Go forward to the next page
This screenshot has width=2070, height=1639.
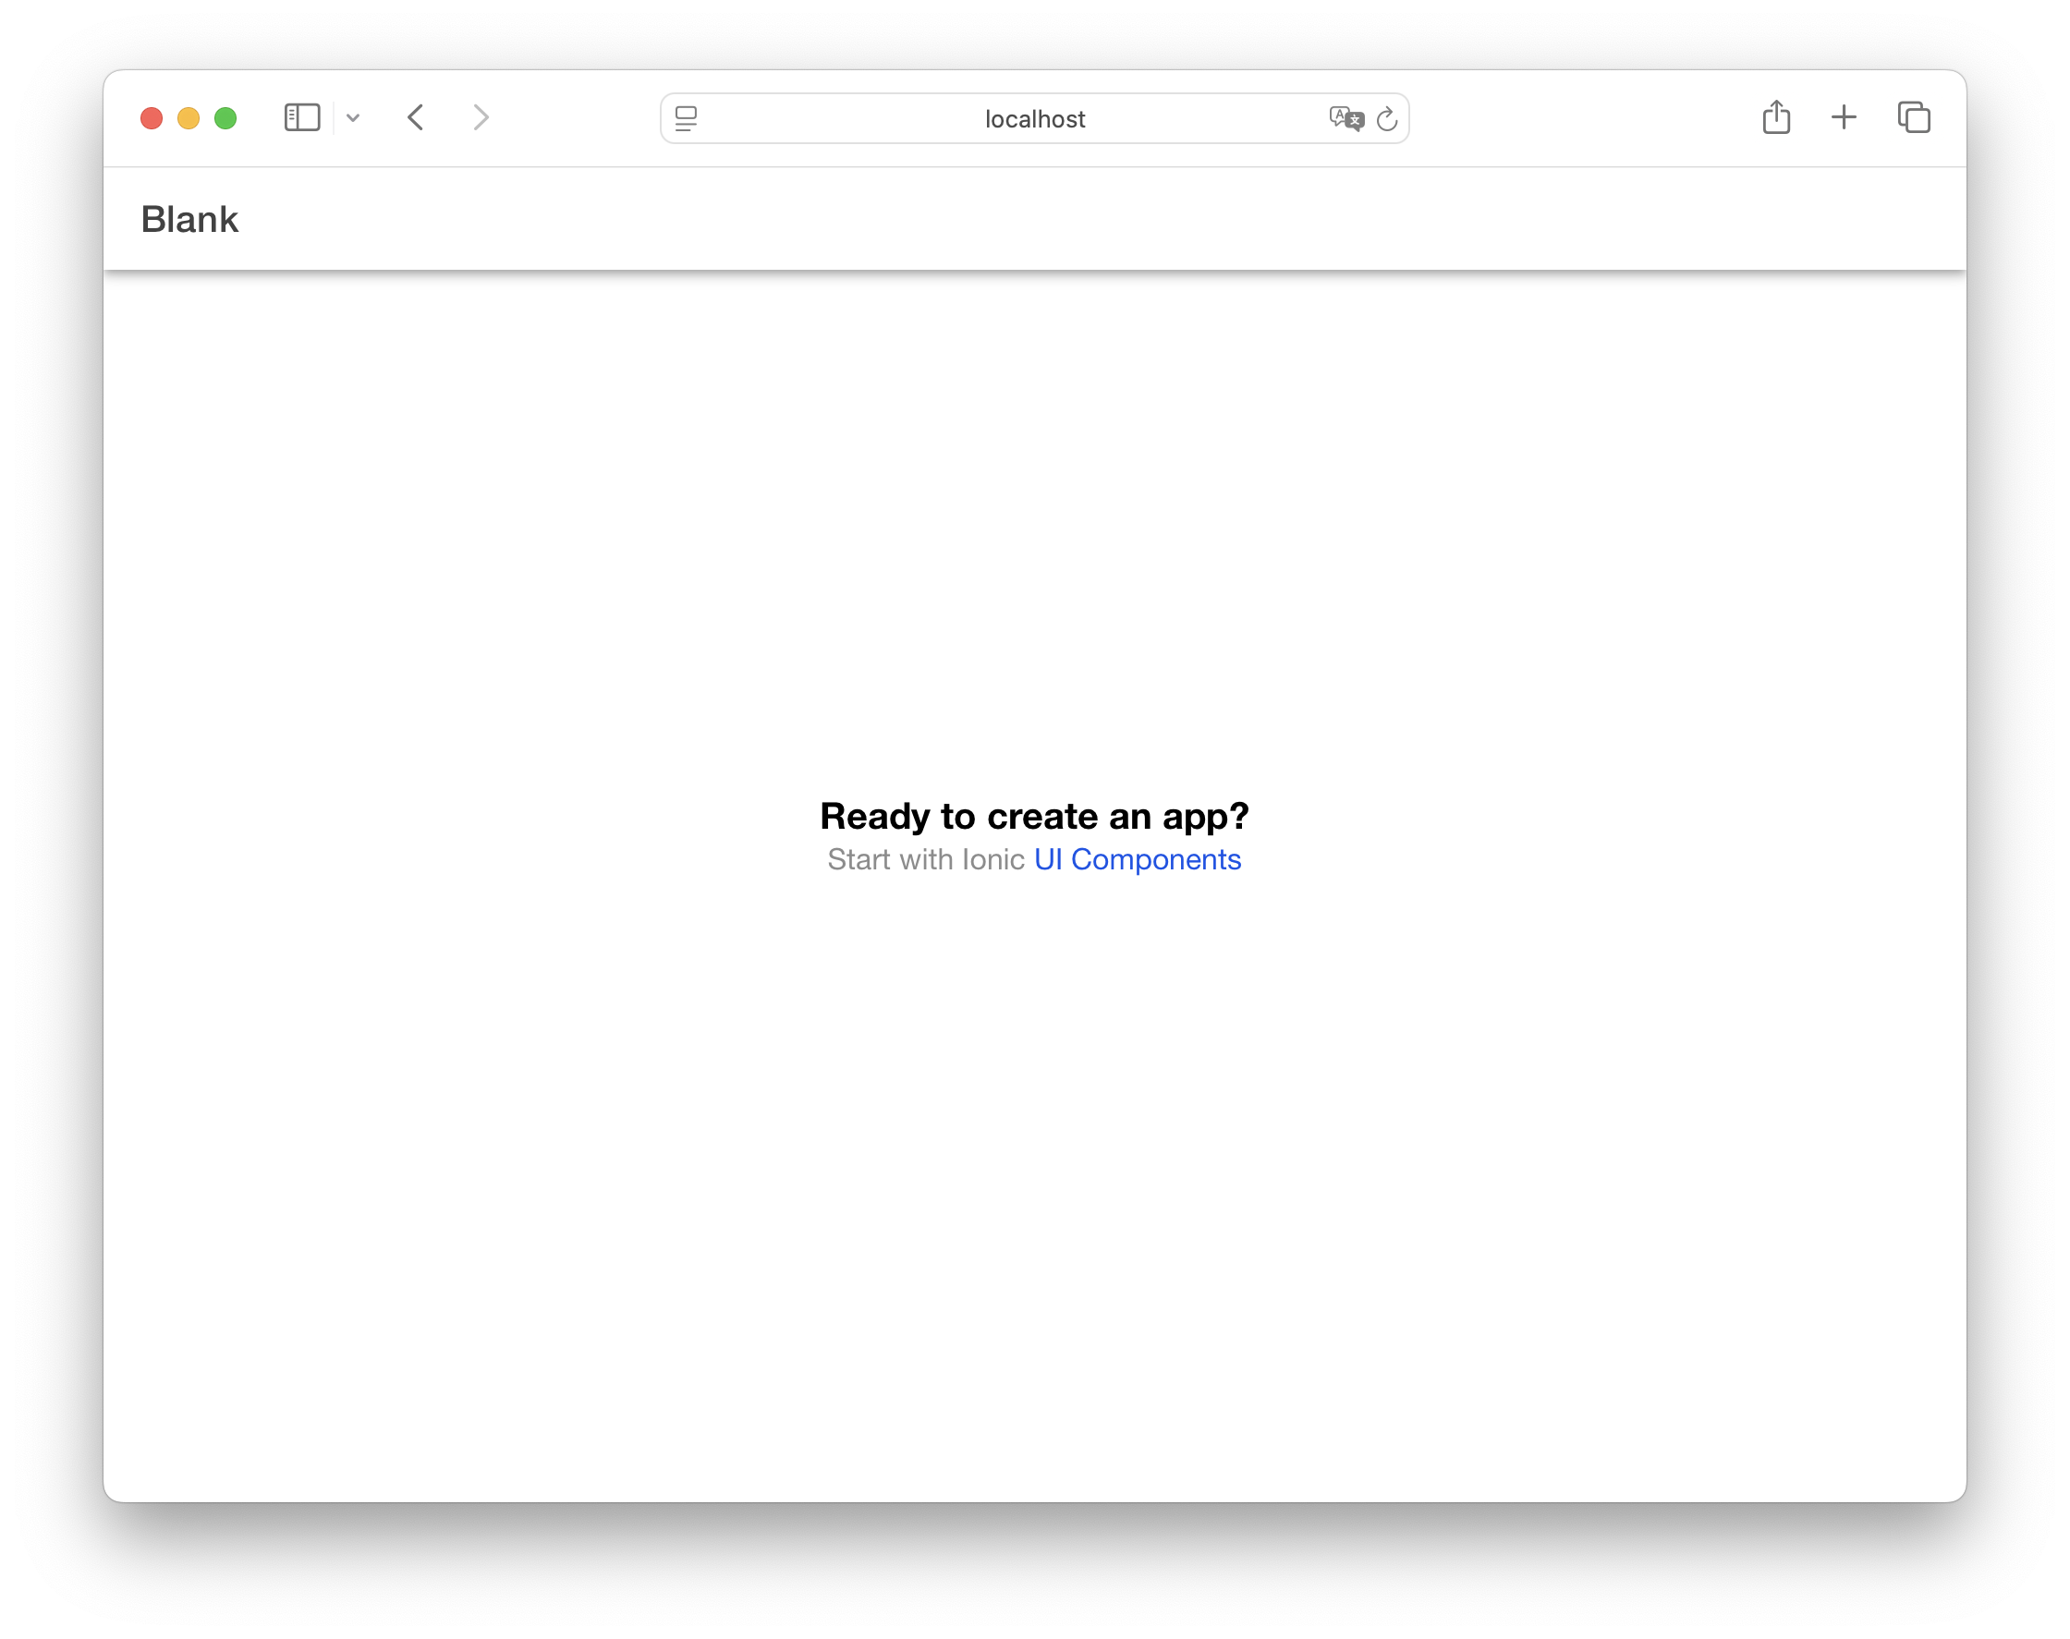(x=481, y=117)
